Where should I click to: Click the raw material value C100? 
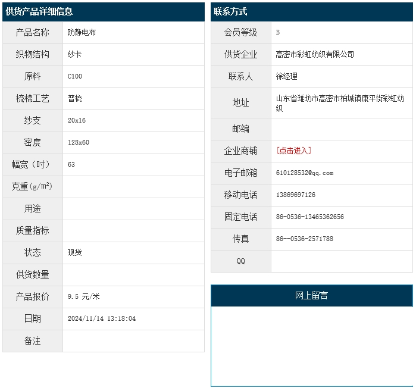[x=75, y=76]
